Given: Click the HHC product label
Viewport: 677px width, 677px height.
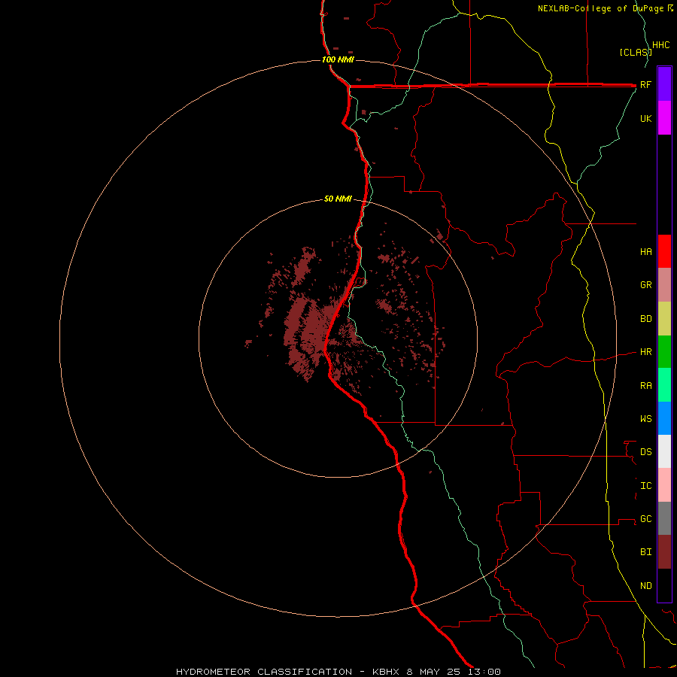Looking at the screenshot, I should click(661, 45).
